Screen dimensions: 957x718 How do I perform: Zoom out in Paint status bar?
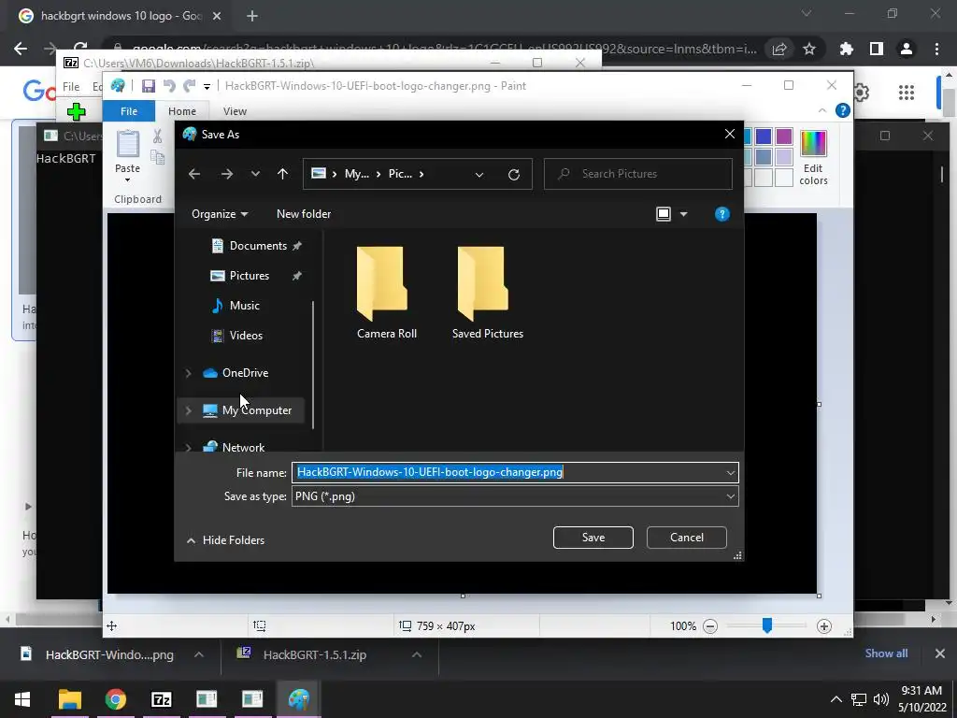(x=710, y=626)
